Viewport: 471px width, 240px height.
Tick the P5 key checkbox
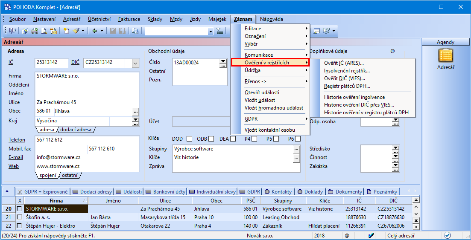pyautogui.click(x=276, y=139)
